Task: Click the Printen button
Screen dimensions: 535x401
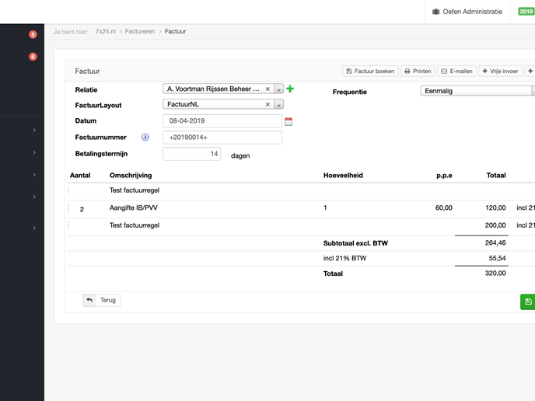Action: (418, 71)
